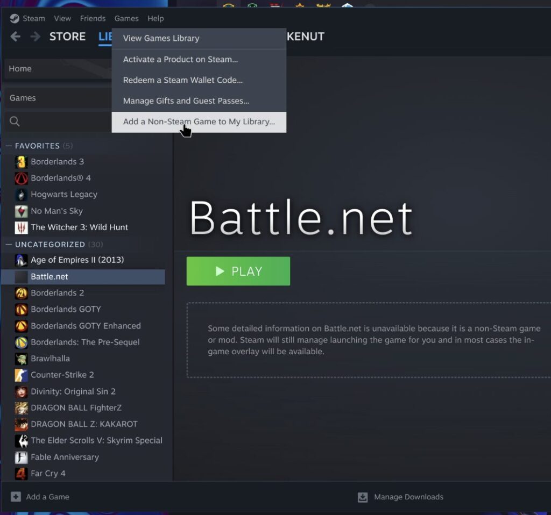This screenshot has width=551, height=515.
Task: Click the Witcher 3 game icon
Action: click(21, 227)
